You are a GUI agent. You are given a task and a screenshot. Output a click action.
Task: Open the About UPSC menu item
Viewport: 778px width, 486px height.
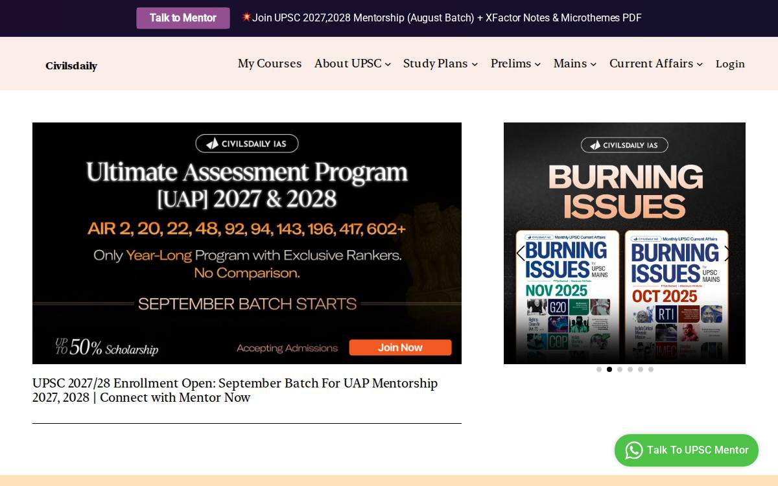(x=348, y=64)
